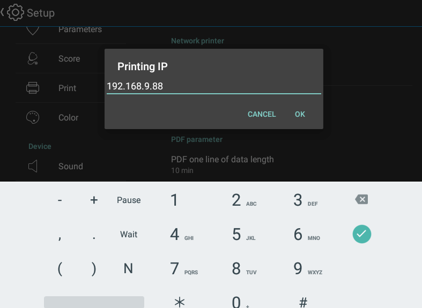
Task: Select the Score stethoscope icon
Action: 33,58
